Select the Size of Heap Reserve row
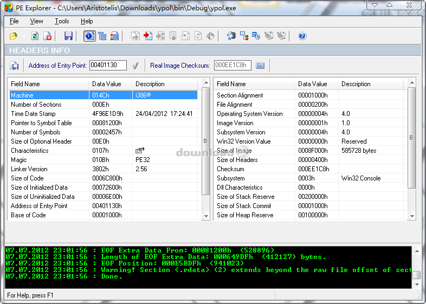 click(x=309, y=215)
